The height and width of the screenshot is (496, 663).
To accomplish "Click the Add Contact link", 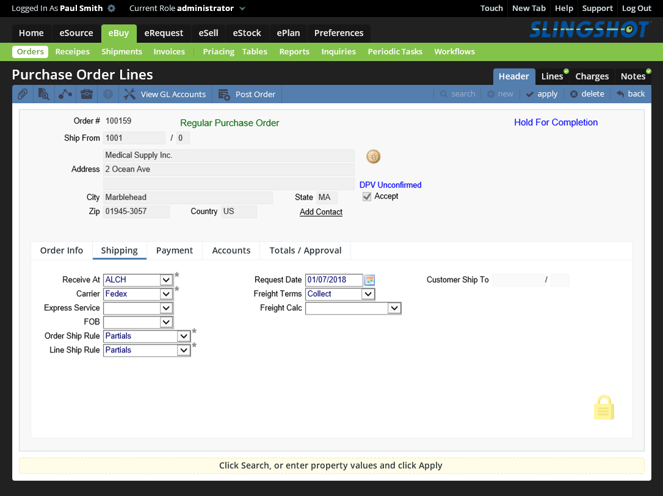I will tap(321, 212).
